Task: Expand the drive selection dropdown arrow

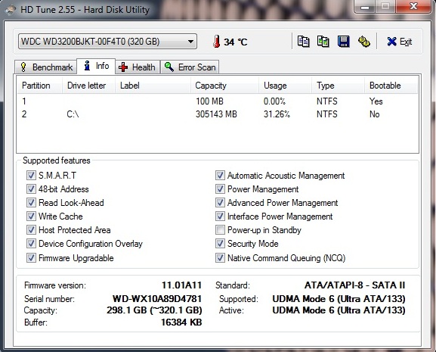Action: (x=190, y=42)
